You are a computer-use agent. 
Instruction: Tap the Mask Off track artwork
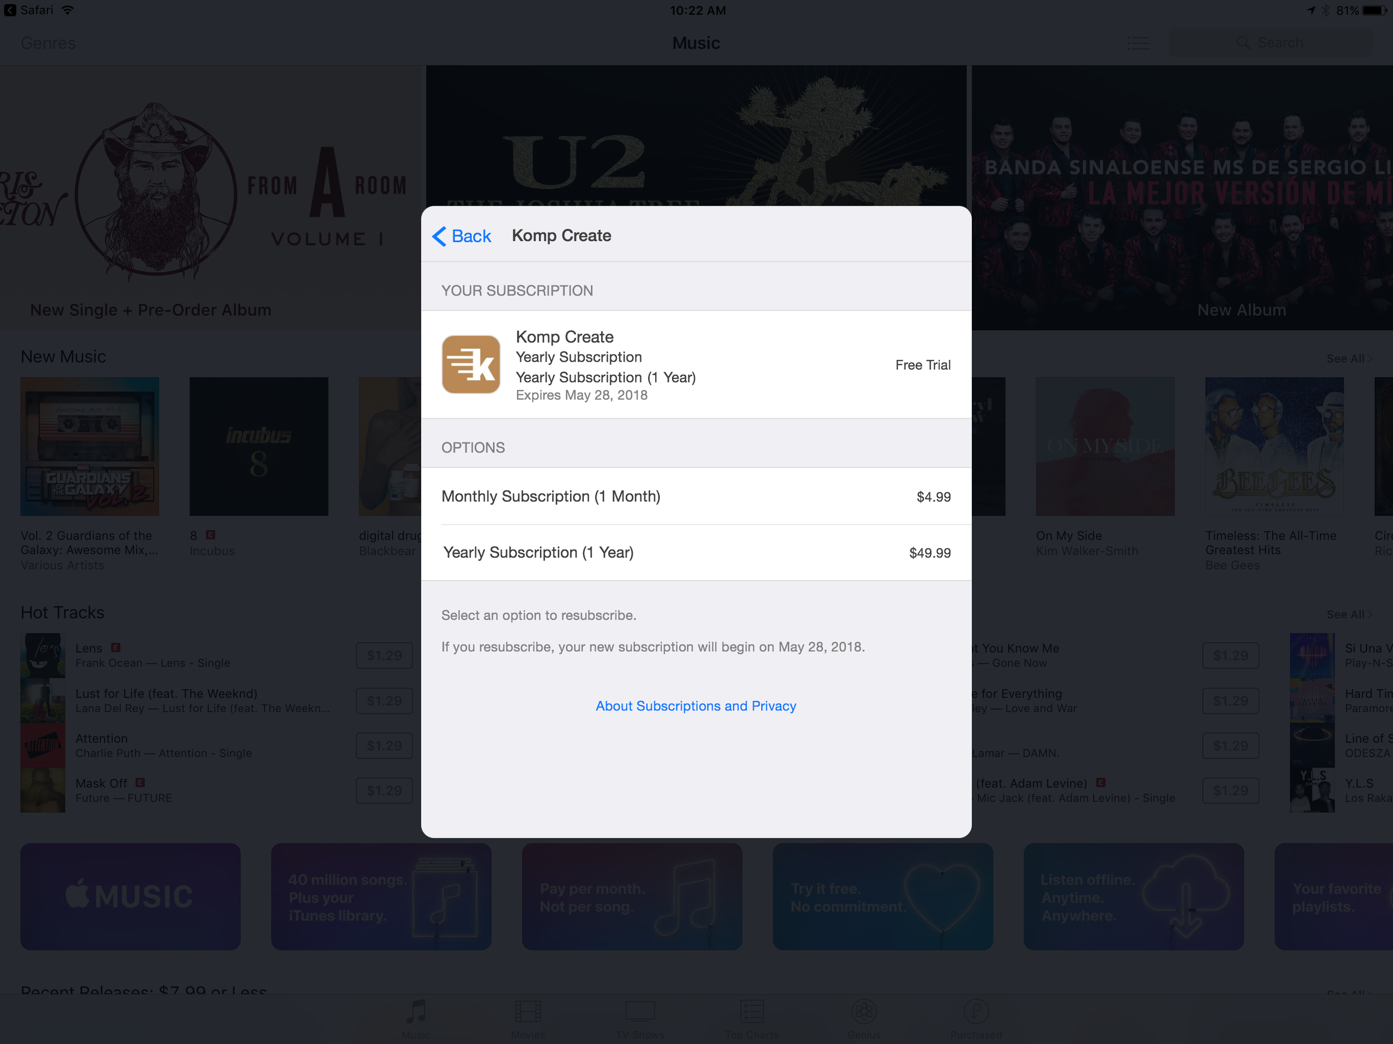43,791
